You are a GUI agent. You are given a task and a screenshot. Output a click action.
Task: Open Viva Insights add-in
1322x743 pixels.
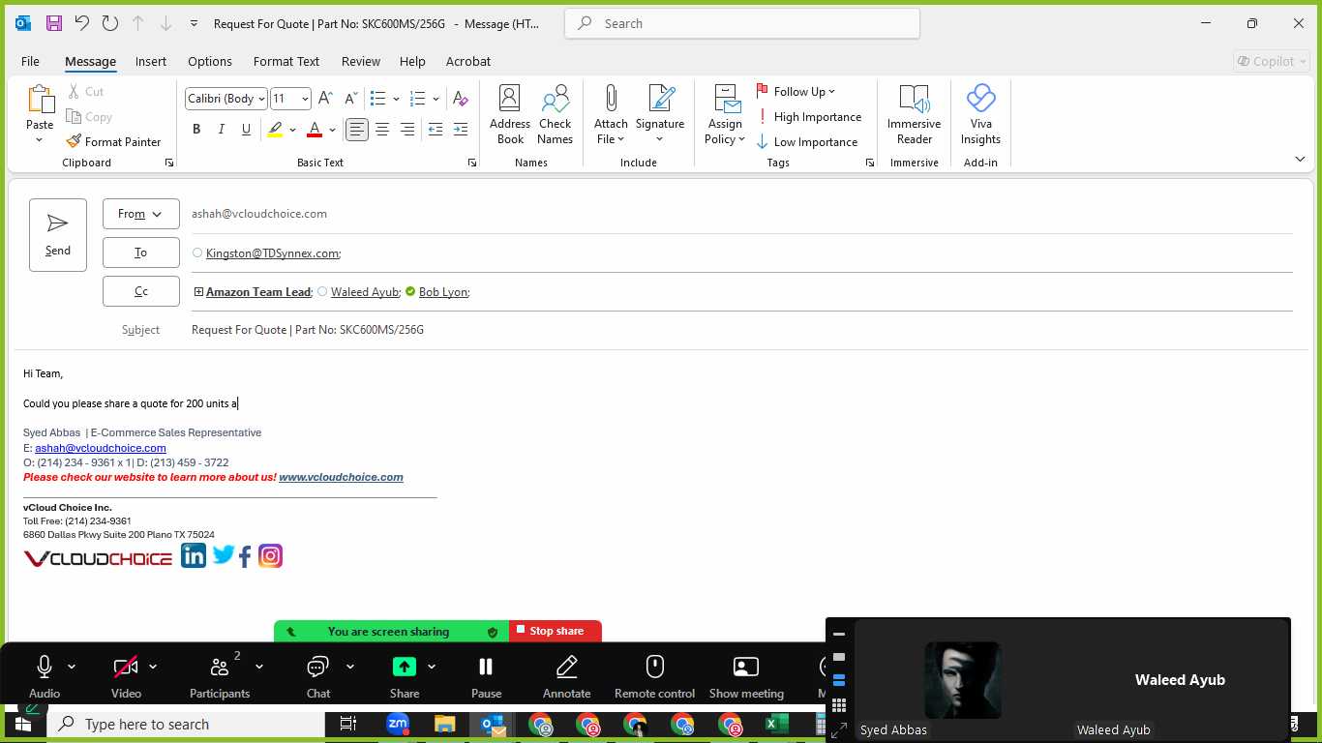tap(980, 115)
